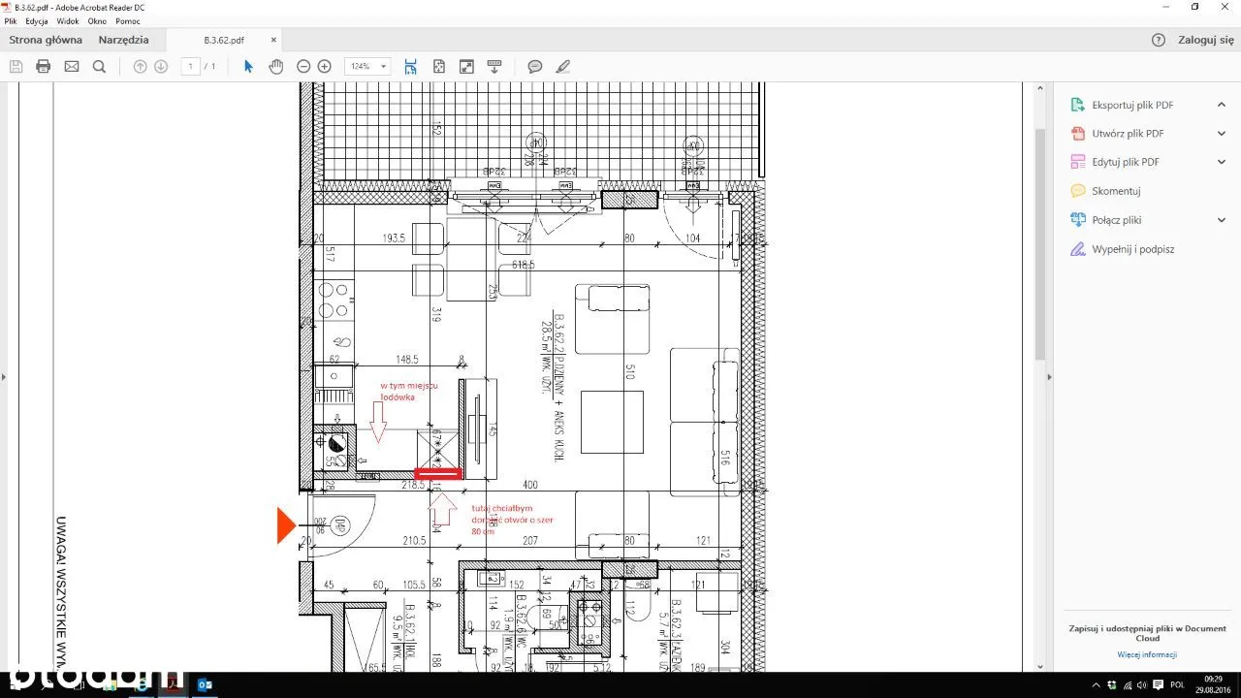Expand the Połącz pliki chevron

click(x=1222, y=220)
